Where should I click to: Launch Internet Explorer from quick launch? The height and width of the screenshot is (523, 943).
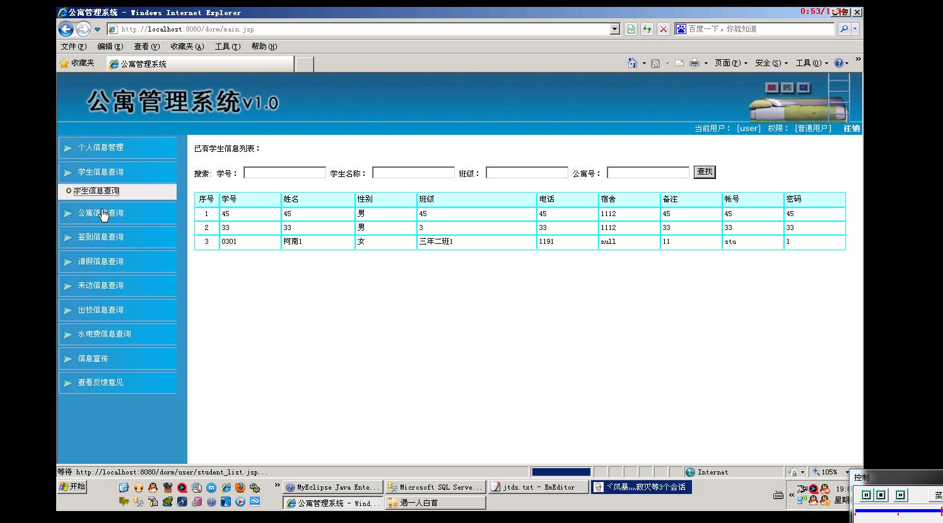coord(226,488)
